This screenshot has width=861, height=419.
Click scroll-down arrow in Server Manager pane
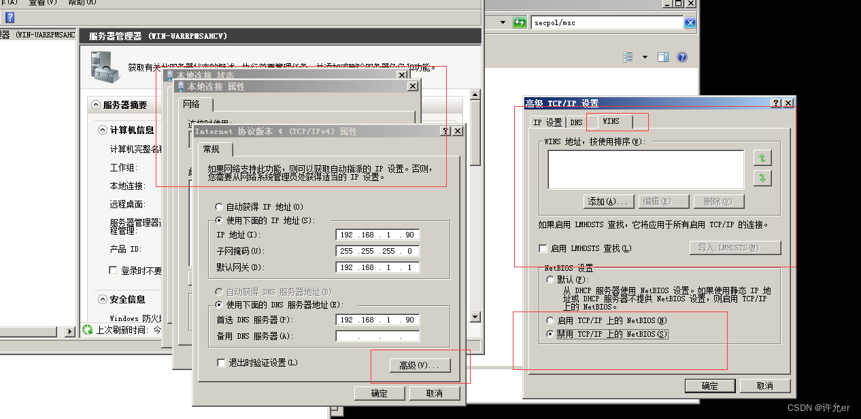tap(476, 317)
